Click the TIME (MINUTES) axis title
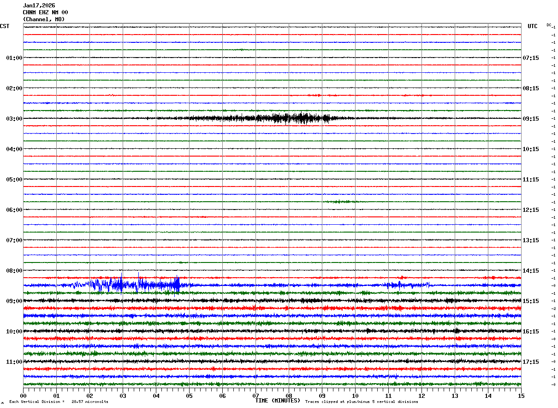This screenshot has width=558, height=408. pos(278,401)
